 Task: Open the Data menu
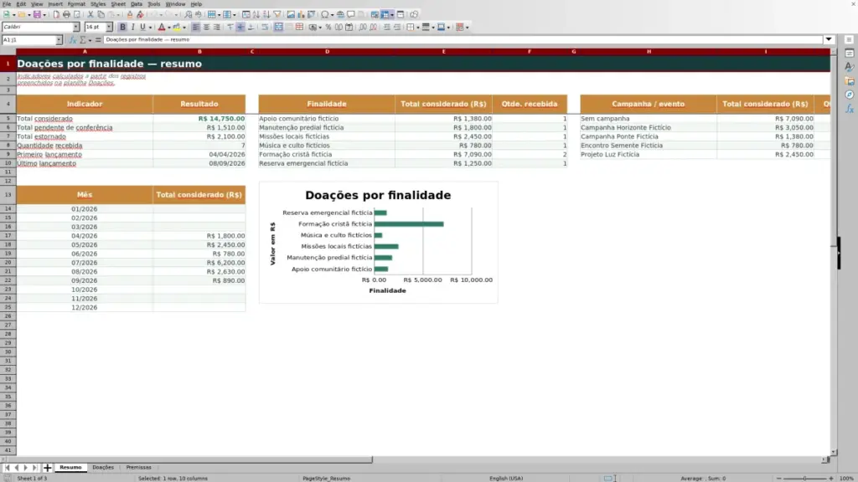point(137,4)
